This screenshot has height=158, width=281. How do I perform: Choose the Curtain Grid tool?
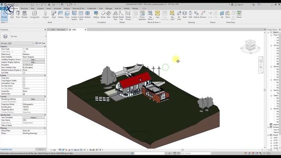(x=81, y=15)
